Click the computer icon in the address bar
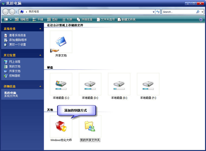This screenshot has width=206, height=151. [22, 12]
